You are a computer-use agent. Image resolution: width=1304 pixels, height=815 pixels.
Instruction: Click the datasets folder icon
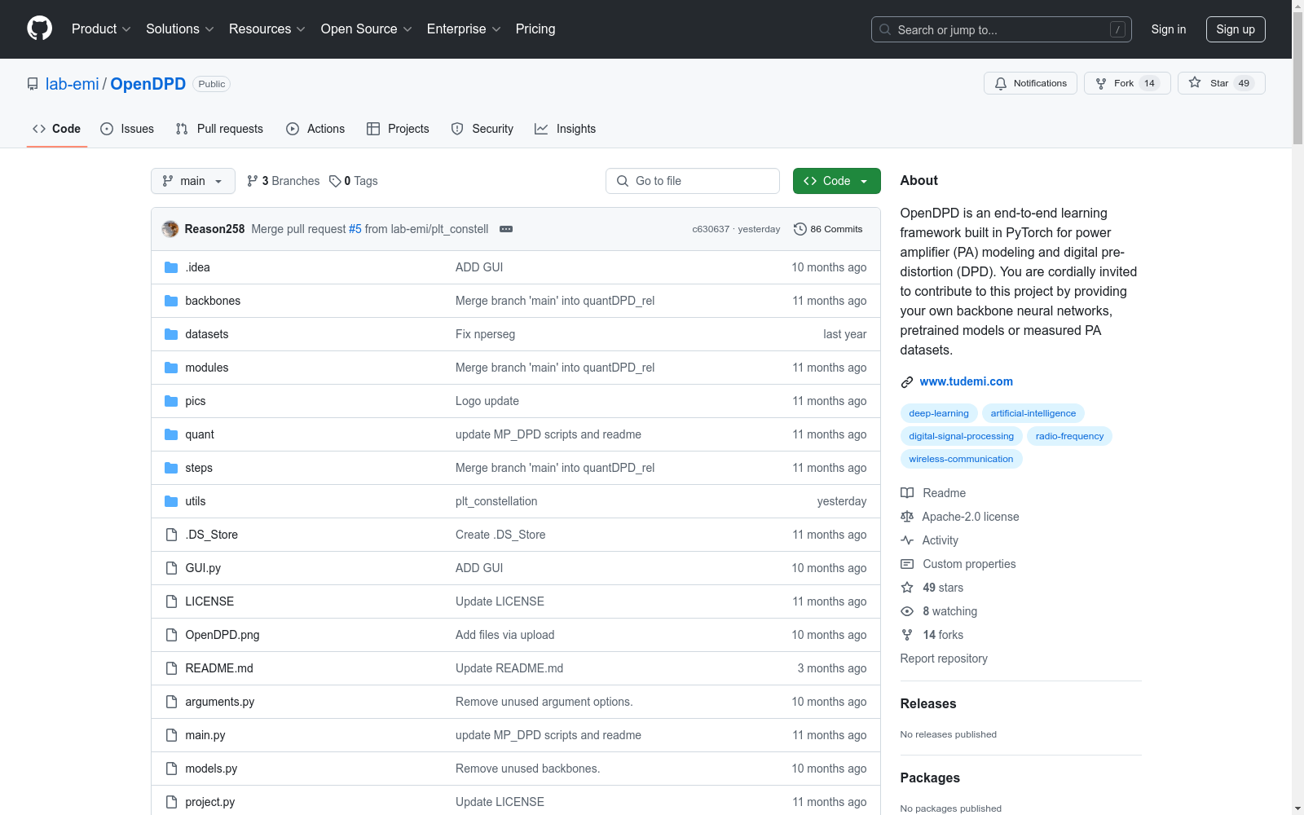[x=171, y=334]
